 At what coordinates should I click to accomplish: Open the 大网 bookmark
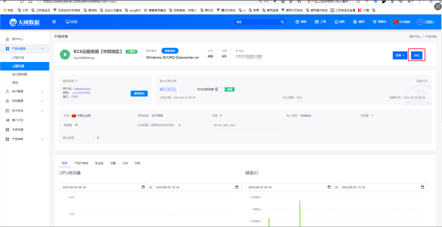pyautogui.click(x=23, y=10)
